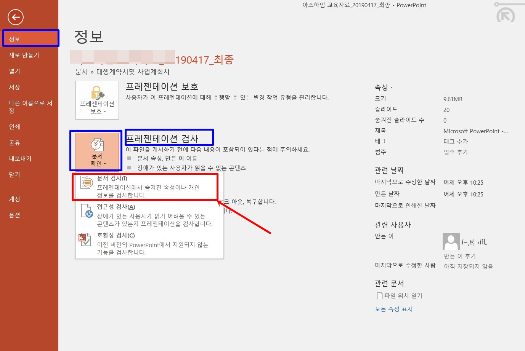Click the slide count value 20

446,110
